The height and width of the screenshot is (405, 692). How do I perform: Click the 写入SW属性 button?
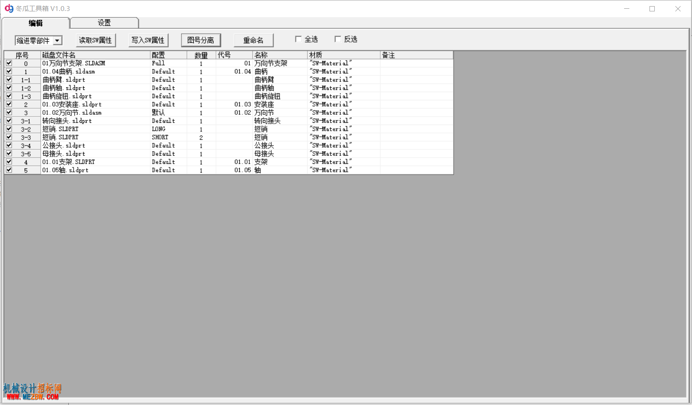148,40
